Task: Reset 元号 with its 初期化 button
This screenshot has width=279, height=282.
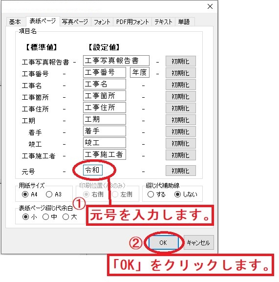Action: pyautogui.click(x=181, y=171)
